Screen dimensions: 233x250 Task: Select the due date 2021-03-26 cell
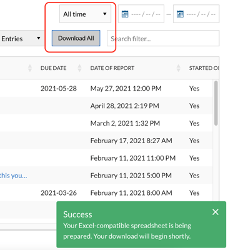59,193
